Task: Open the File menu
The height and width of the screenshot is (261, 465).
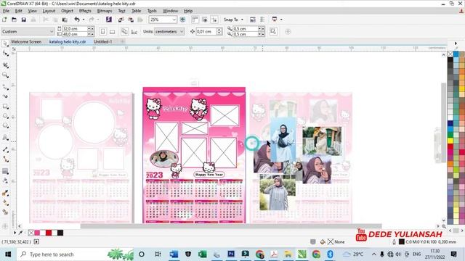Action: click(6, 11)
